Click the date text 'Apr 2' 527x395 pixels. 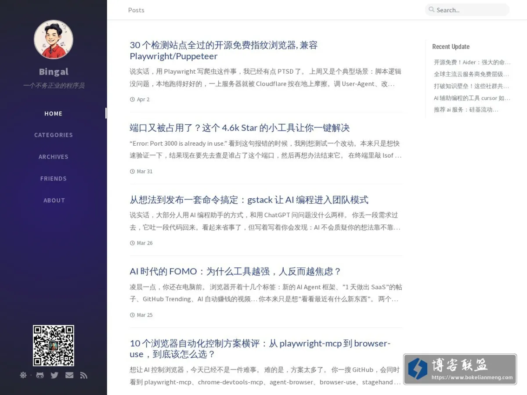point(143,100)
